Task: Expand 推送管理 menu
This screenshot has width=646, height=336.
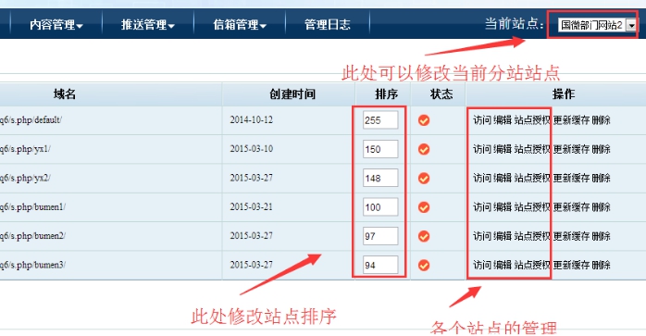Action: coord(147,25)
